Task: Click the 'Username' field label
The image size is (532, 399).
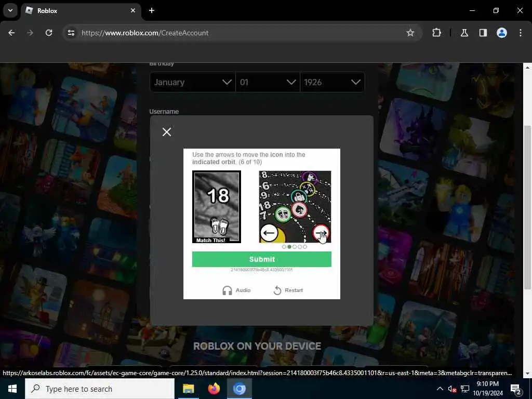Action: [164, 112]
